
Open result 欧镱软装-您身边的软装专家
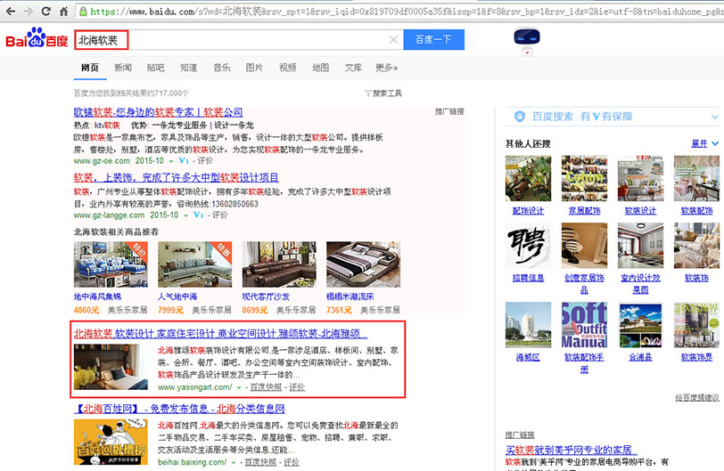(158, 112)
